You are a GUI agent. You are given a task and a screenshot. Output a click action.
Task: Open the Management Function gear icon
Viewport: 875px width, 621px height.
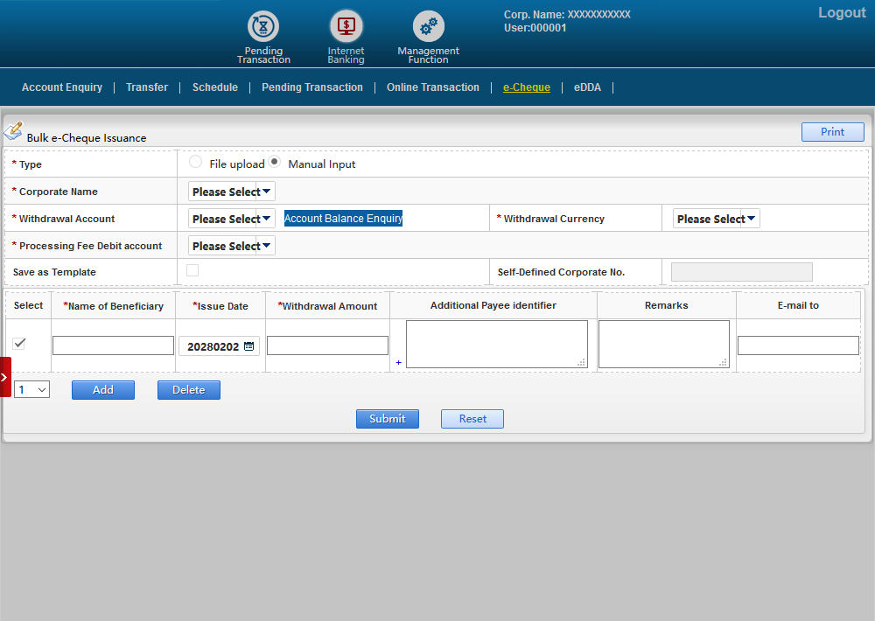(428, 26)
